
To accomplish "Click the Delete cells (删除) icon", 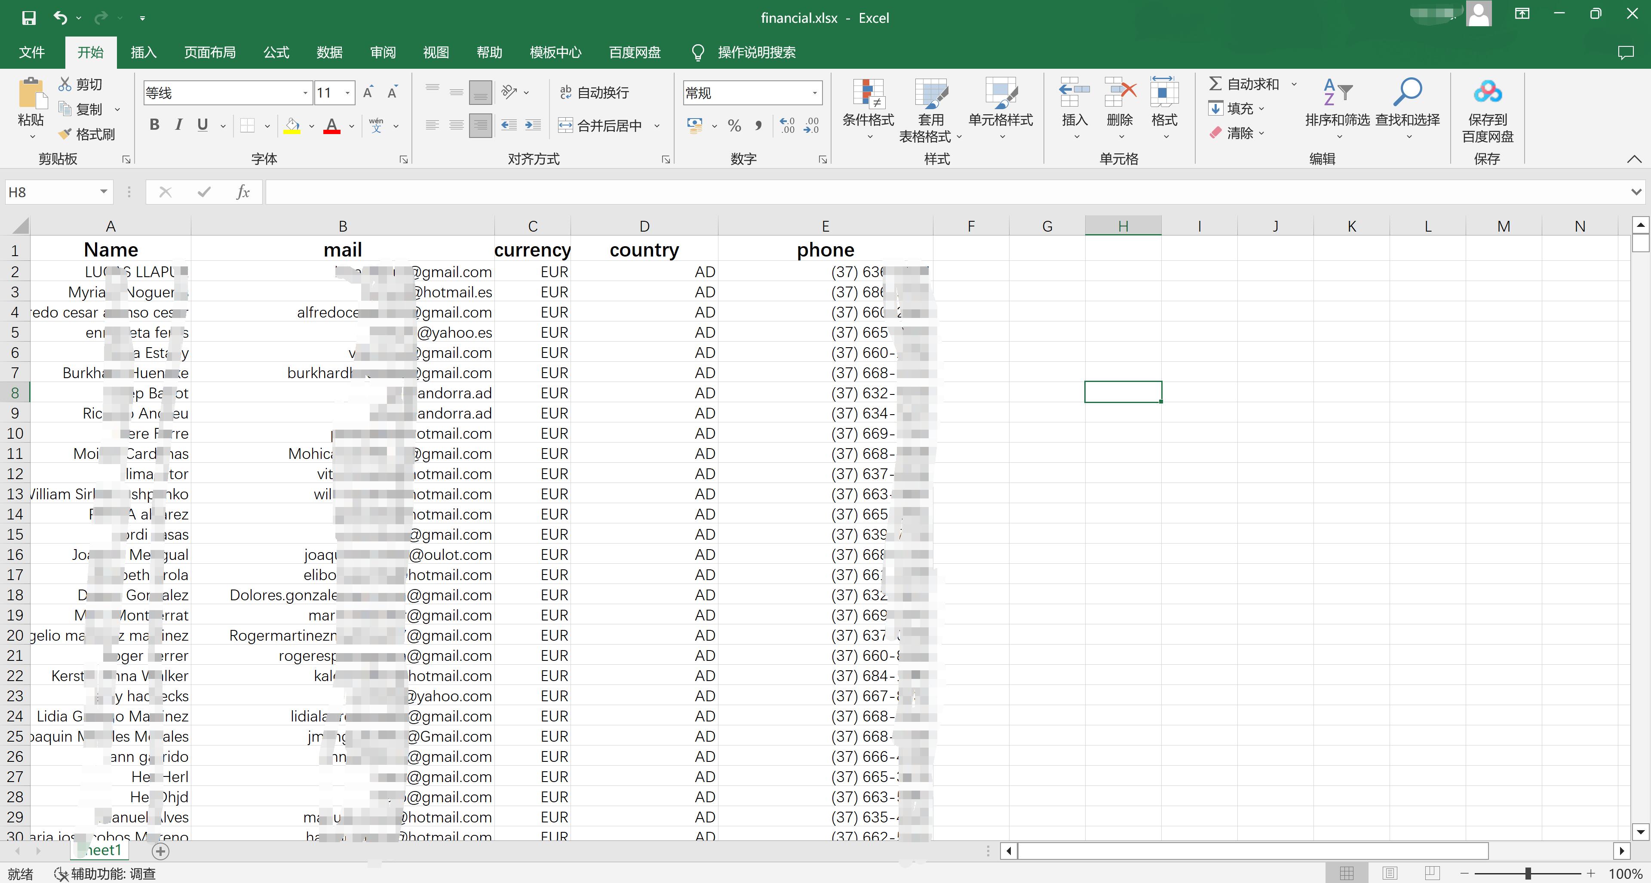I will click(1120, 93).
